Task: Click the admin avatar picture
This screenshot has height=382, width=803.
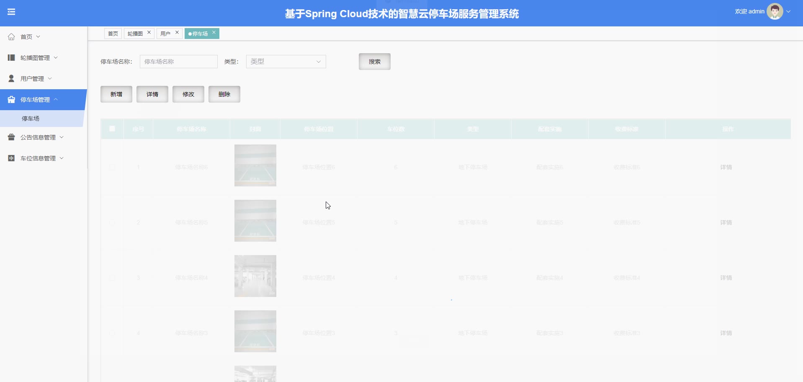Action: click(775, 12)
